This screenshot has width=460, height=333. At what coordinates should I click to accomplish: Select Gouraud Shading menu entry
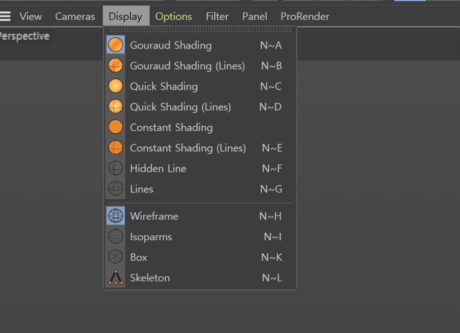200,45
